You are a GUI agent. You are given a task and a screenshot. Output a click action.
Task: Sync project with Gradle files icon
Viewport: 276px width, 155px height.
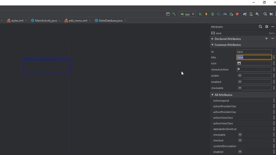pyautogui.click(x=245, y=14)
